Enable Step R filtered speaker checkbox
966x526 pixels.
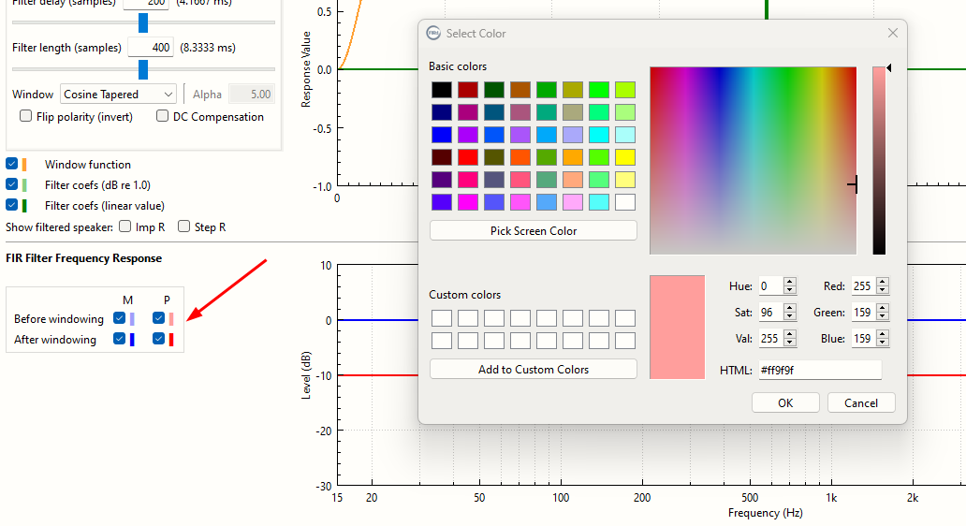point(183,226)
